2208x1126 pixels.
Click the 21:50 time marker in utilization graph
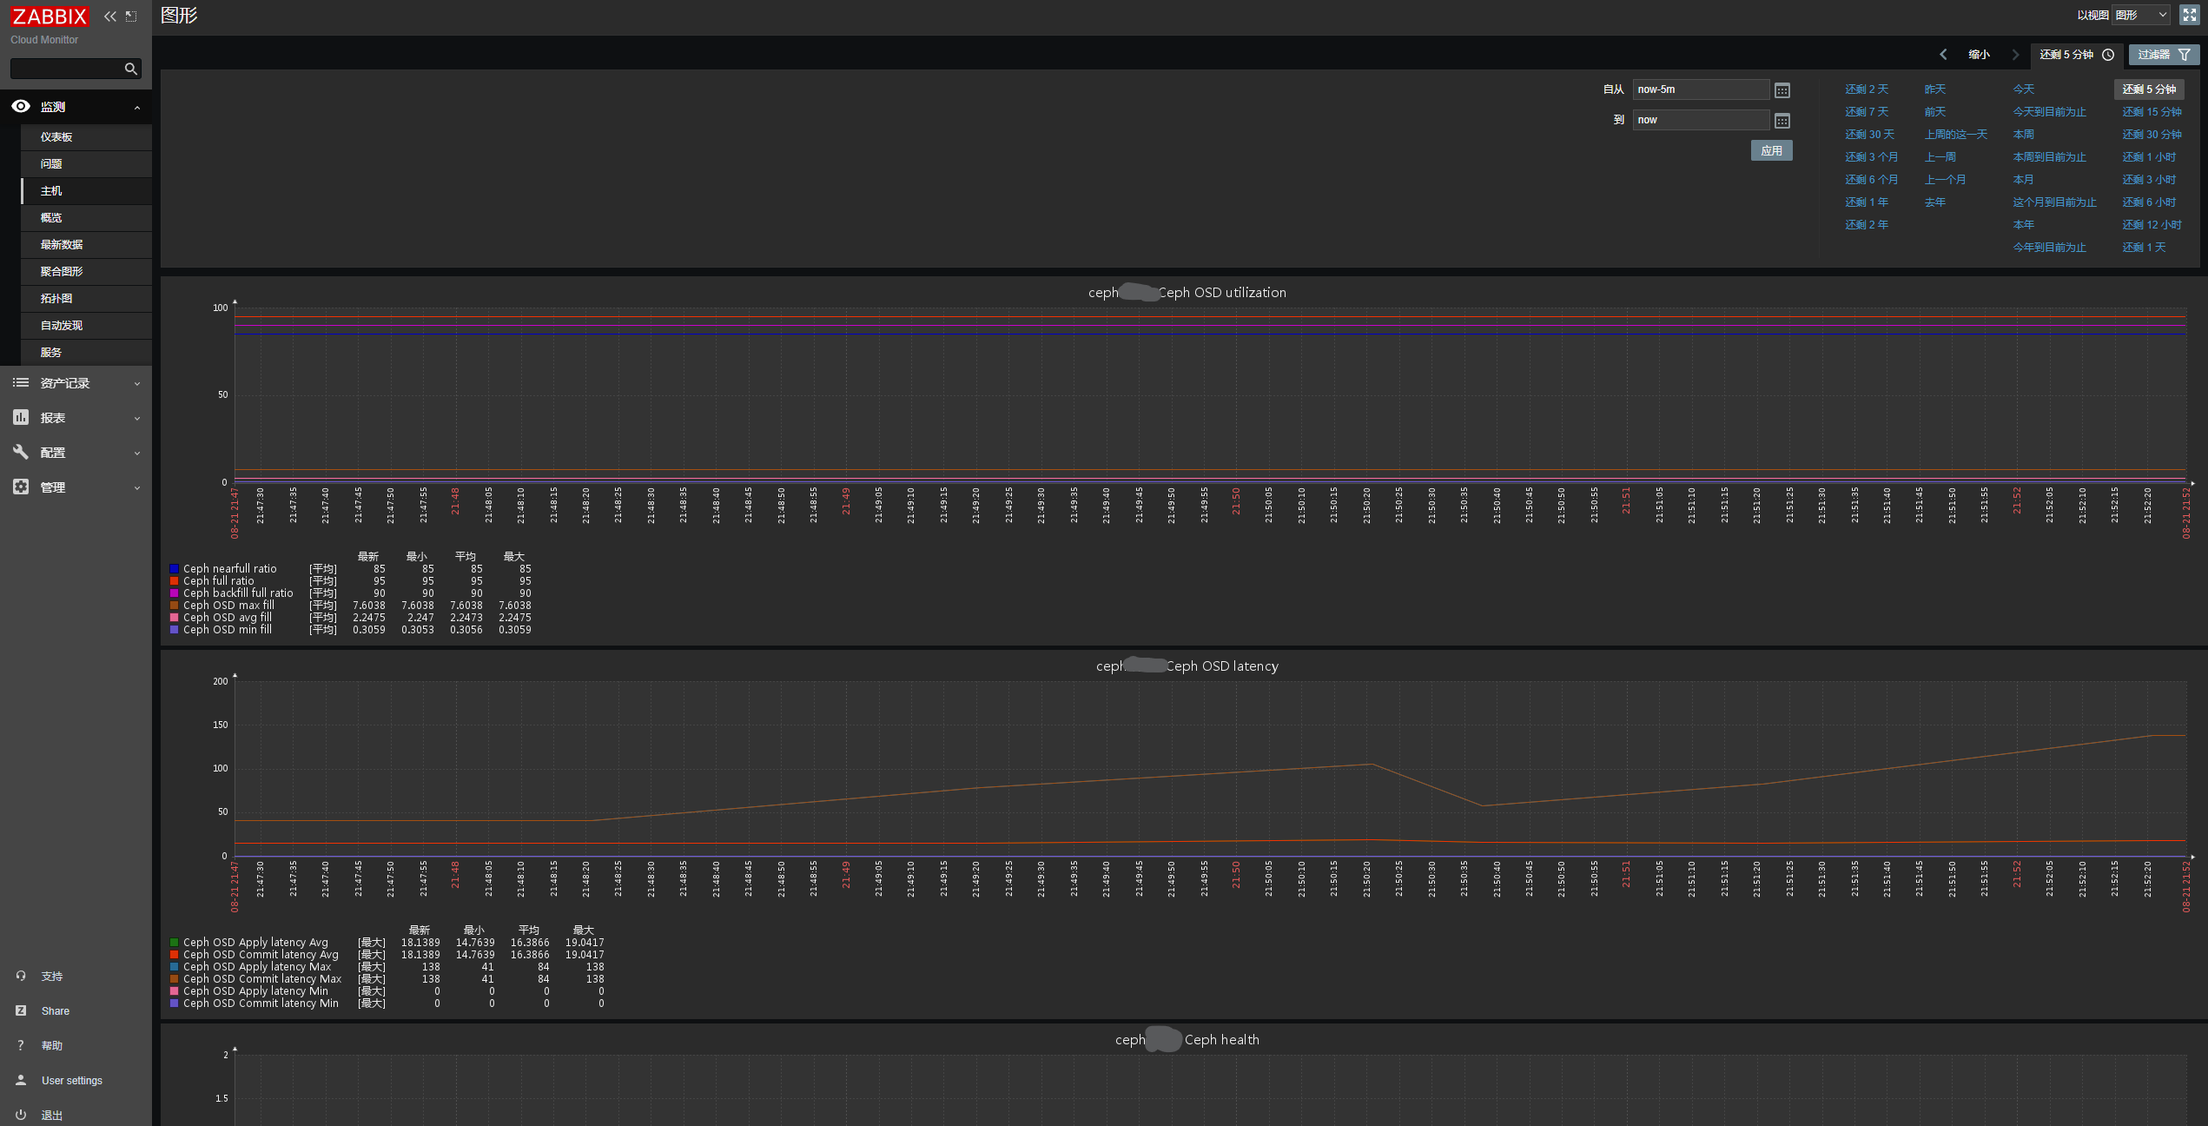pos(1235,500)
